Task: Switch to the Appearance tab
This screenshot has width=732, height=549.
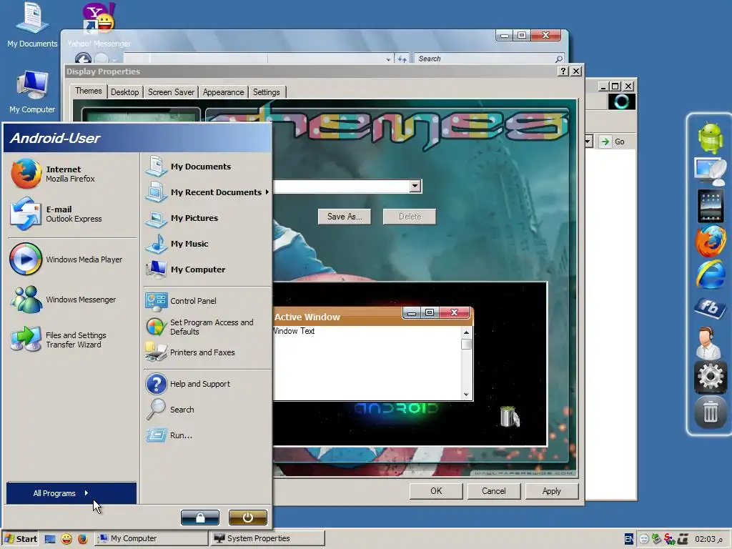Action: tap(223, 92)
